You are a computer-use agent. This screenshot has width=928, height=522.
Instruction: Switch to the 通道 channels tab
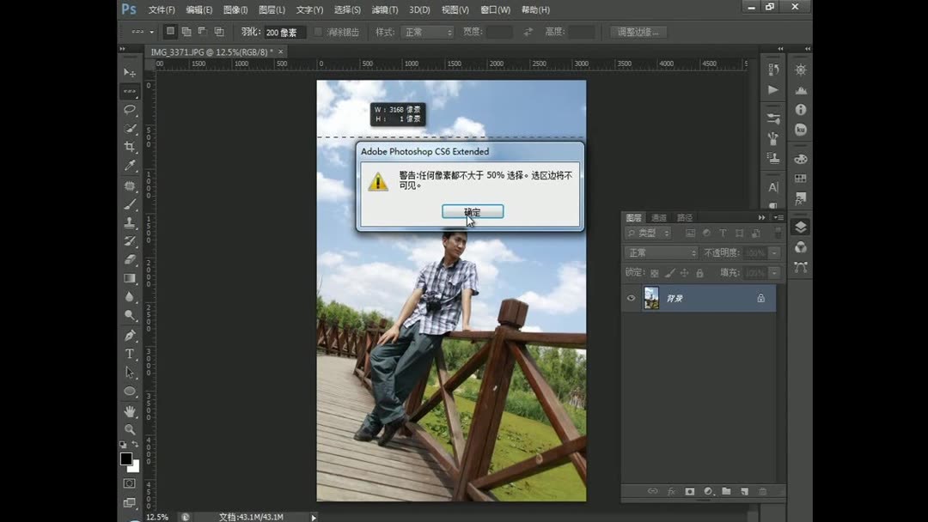[658, 217]
